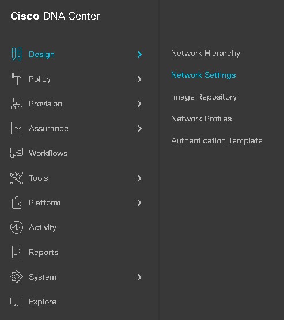Select the Provision network topology icon
Image resolution: width=284 pixels, height=320 pixels.
(17, 104)
